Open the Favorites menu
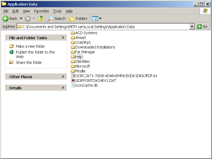212x159 pixels. 42,11
